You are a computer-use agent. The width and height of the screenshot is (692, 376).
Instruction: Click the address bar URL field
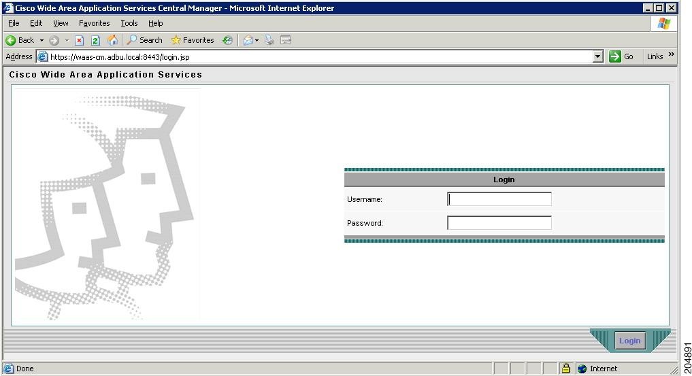click(x=320, y=57)
